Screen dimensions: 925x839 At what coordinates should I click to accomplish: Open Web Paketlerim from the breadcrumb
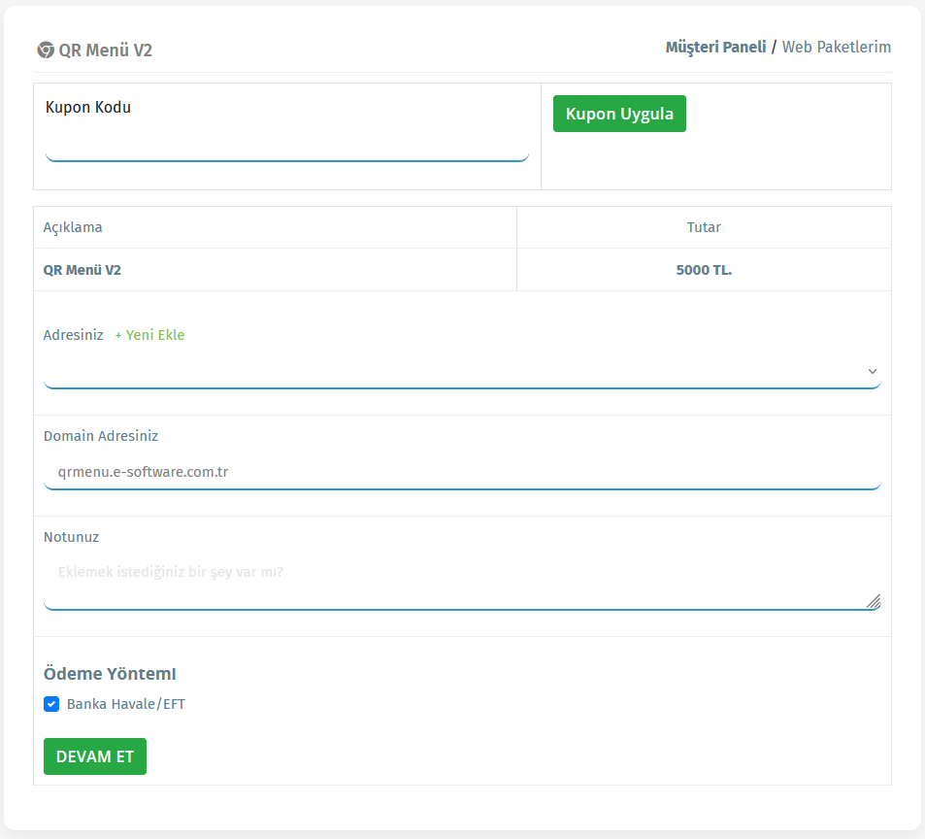click(x=836, y=47)
